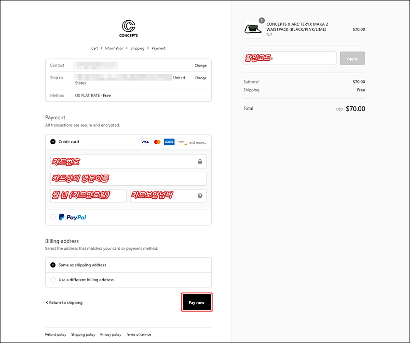Go to Cart breadcrumb
Screen dimensions: 410x343
95,48
